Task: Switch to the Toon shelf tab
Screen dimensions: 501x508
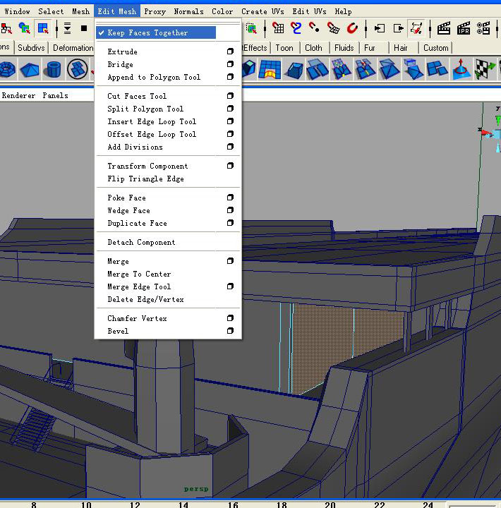Action: click(284, 48)
